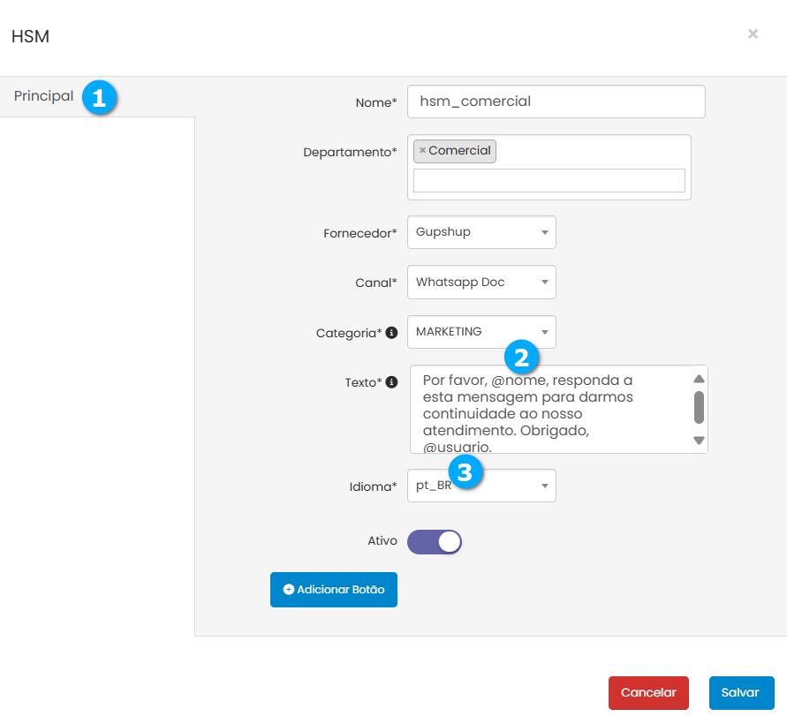Open the Categoria dropdown set to MARKETING

481,332
